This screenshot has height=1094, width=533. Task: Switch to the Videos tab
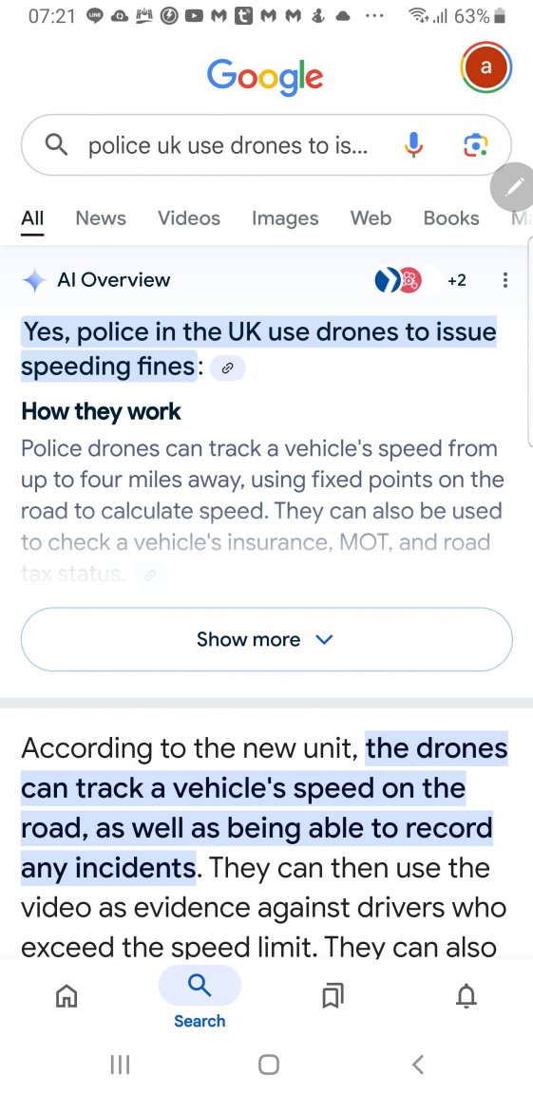188,218
